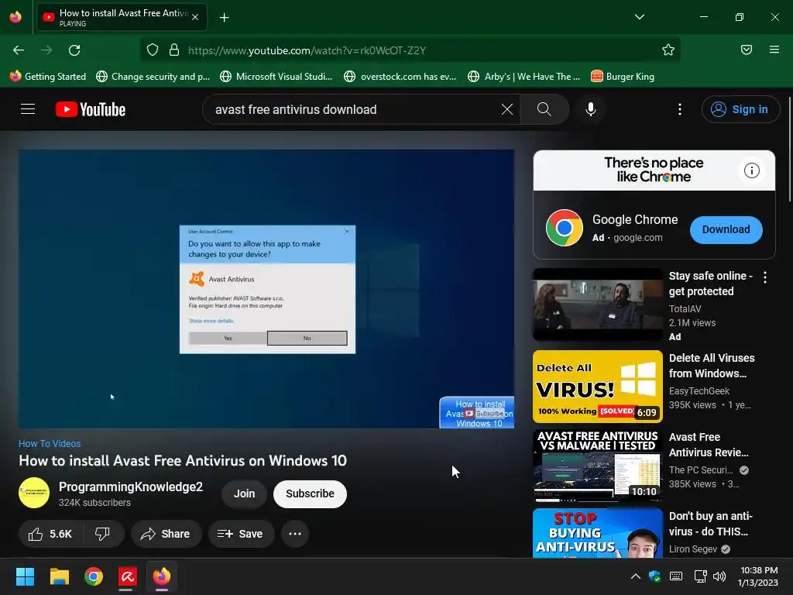Open ProgrammingKnowledge2 channel name

tap(130, 487)
